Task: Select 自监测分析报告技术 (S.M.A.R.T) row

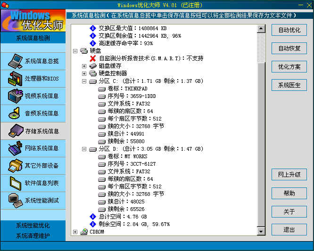Action: pyautogui.click(x=151, y=58)
